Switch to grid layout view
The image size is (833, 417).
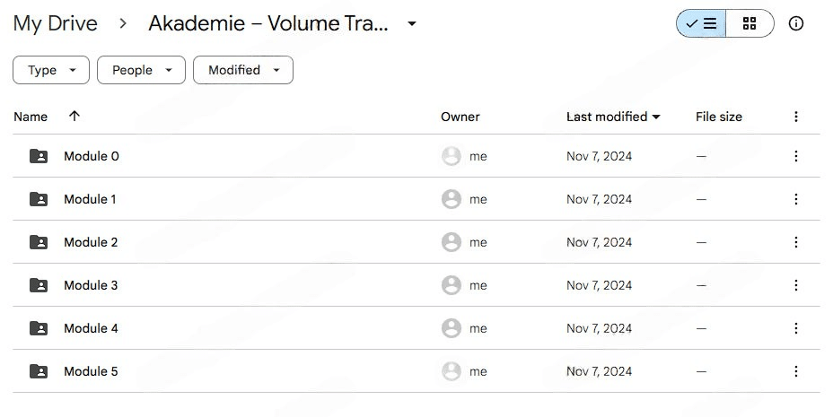[x=750, y=24]
